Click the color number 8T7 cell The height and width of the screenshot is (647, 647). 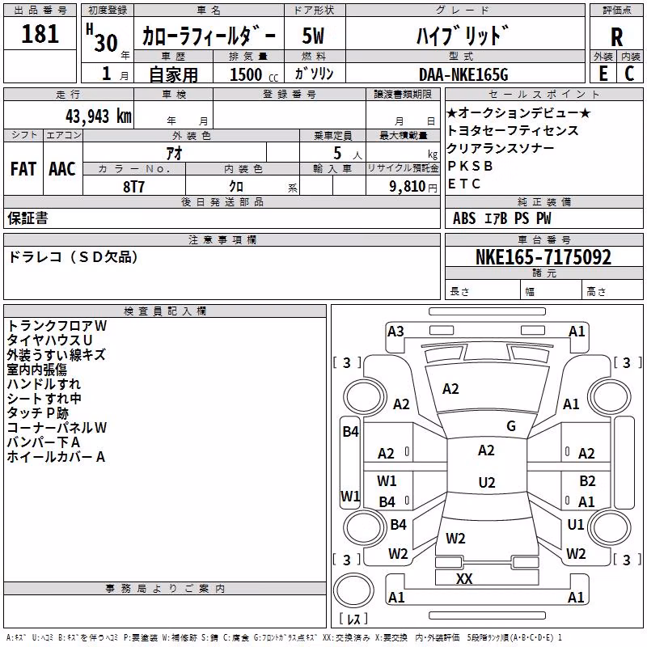pyautogui.click(x=134, y=186)
